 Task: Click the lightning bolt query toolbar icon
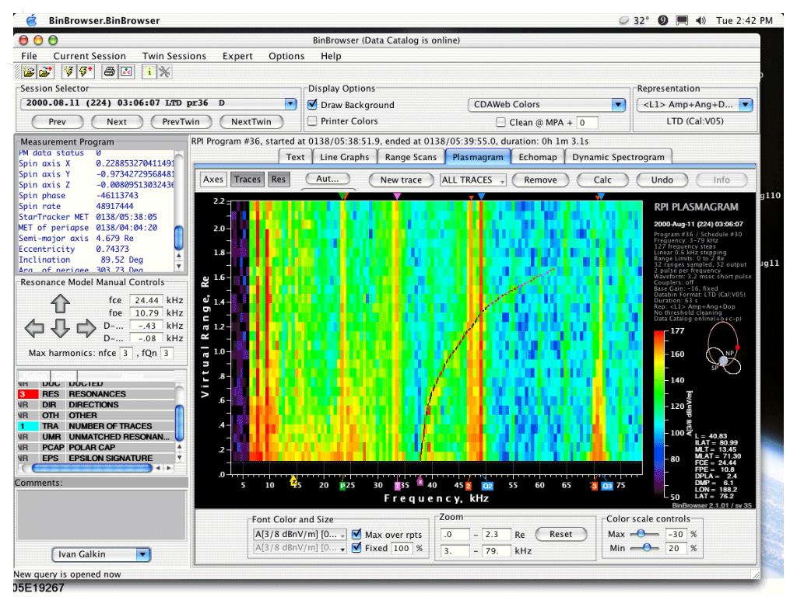(x=68, y=72)
